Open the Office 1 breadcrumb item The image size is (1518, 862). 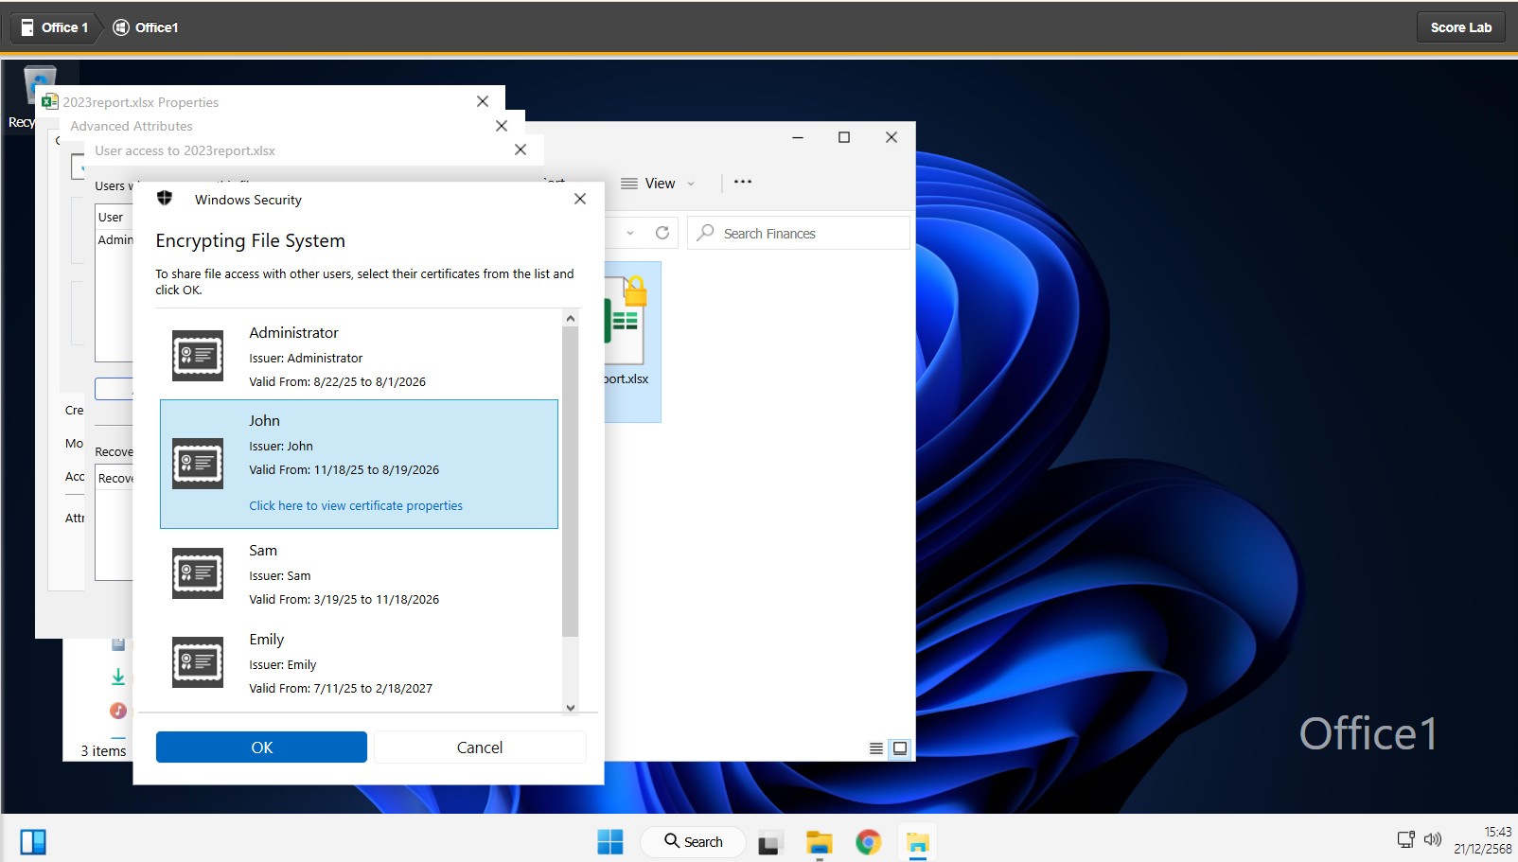(x=55, y=27)
